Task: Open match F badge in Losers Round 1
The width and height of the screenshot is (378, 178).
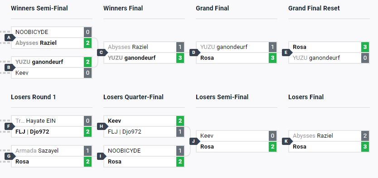Action: pyautogui.click(x=10, y=126)
